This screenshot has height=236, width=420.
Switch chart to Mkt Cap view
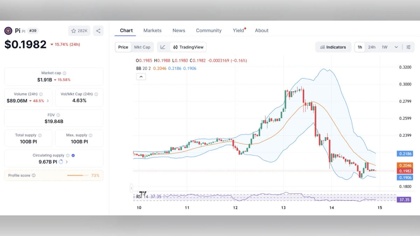click(142, 47)
